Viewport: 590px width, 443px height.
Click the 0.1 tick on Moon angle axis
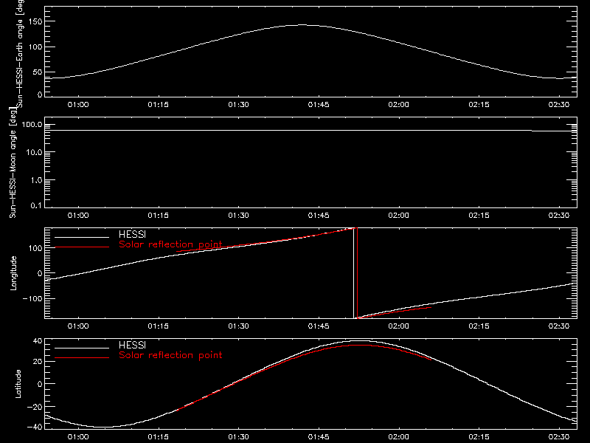[x=36, y=205]
